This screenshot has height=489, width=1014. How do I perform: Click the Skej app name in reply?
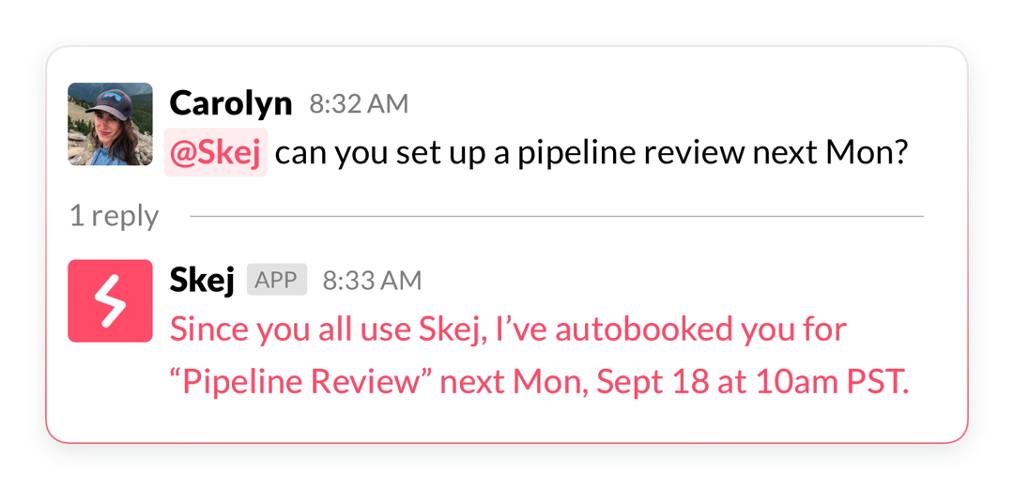(201, 280)
